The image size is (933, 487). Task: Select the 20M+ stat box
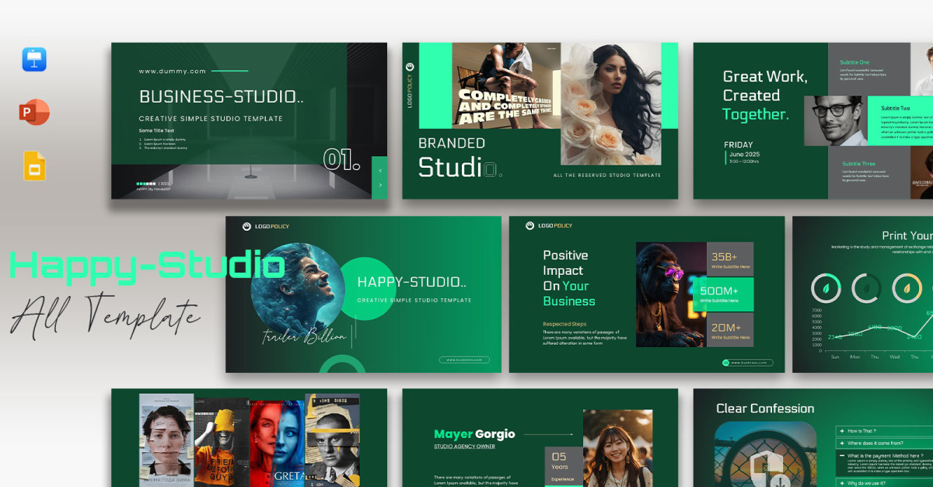click(729, 329)
